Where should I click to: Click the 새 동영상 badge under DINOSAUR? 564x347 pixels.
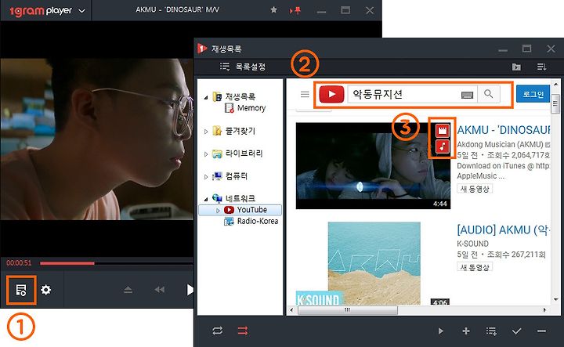click(x=475, y=189)
